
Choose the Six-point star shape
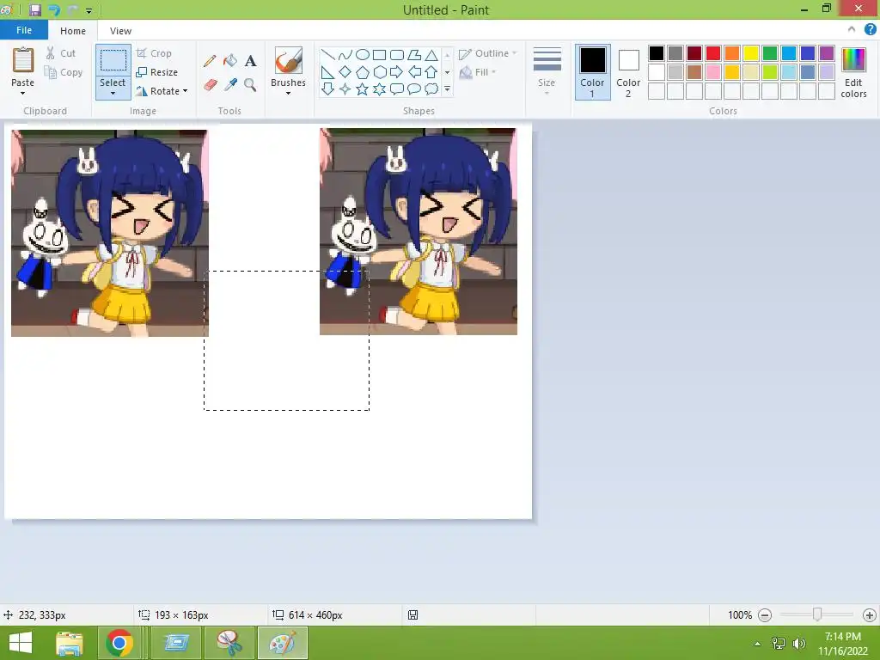point(379,89)
